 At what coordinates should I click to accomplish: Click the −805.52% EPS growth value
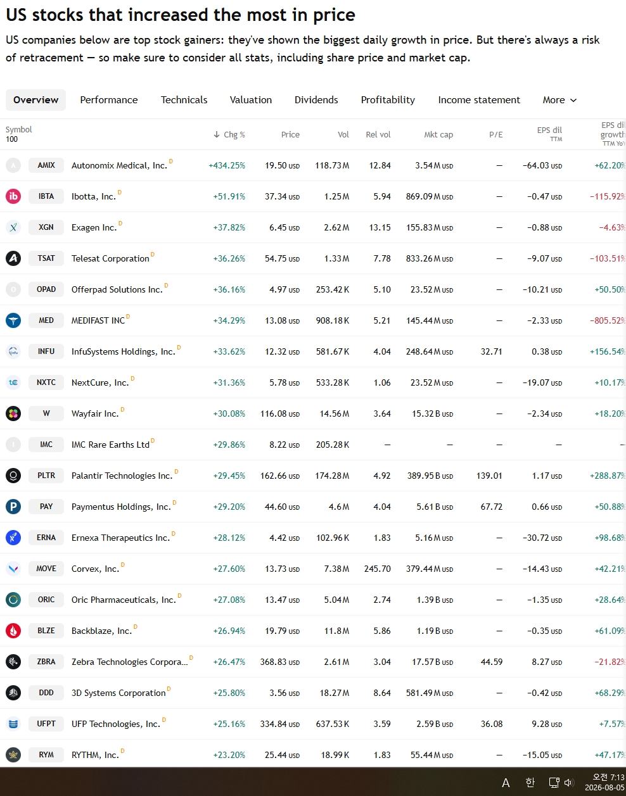pyautogui.click(x=608, y=320)
